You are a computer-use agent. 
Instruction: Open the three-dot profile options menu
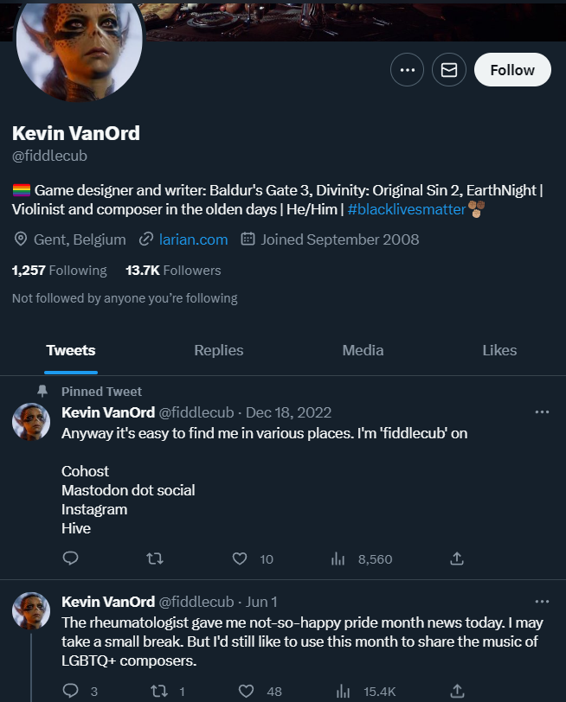pyautogui.click(x=407, y=70)
